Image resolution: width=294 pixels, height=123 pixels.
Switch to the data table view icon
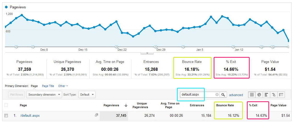click(252, 95)
